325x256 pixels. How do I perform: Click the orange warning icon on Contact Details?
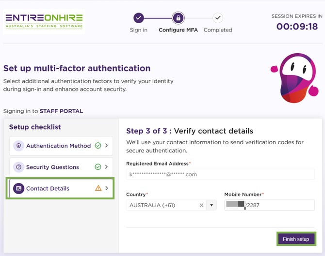[x=98, y=188]
